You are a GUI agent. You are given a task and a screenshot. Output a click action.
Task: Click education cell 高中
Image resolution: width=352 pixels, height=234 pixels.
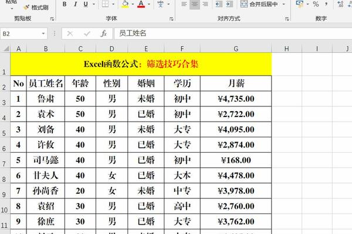point(182,207)
